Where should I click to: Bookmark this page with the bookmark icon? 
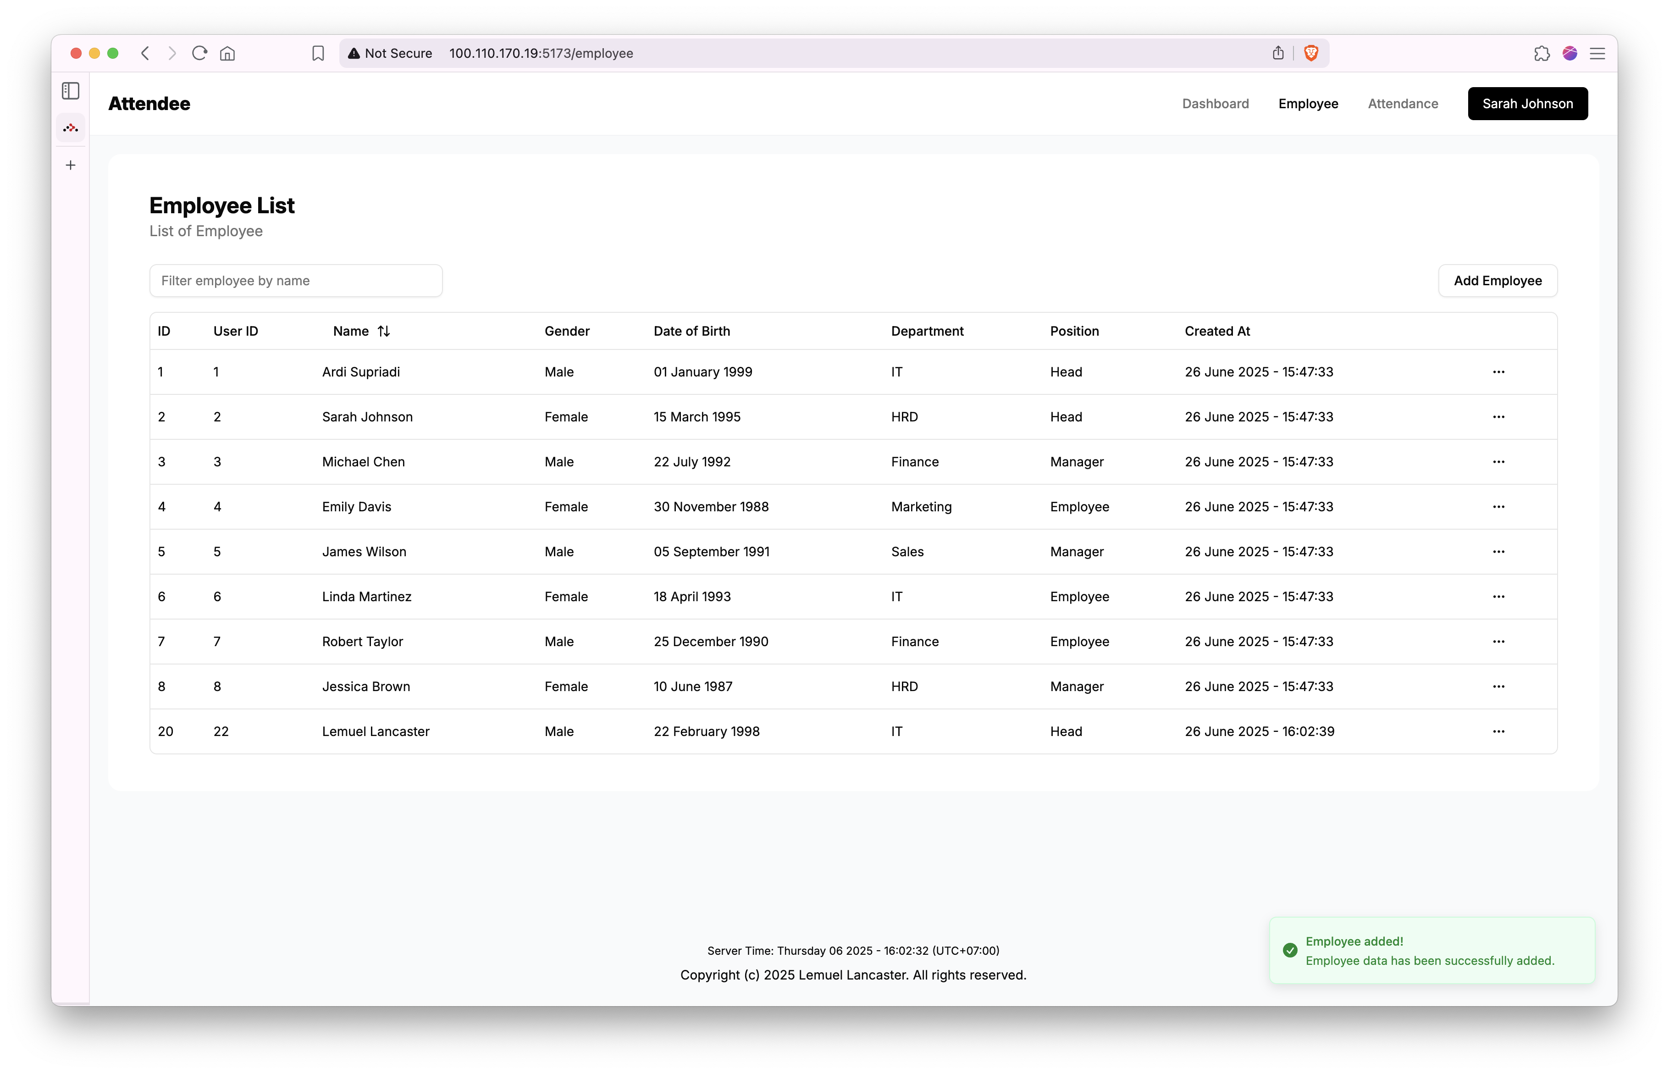coord(318,53)
